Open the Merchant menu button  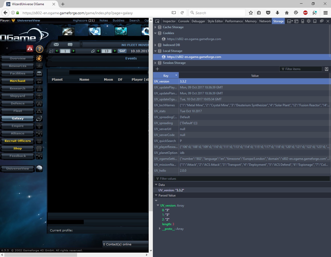(18, 81)
